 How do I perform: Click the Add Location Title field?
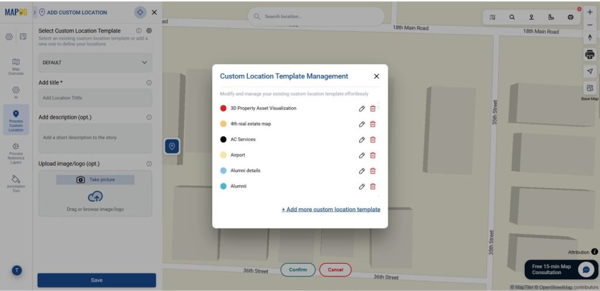96,98
